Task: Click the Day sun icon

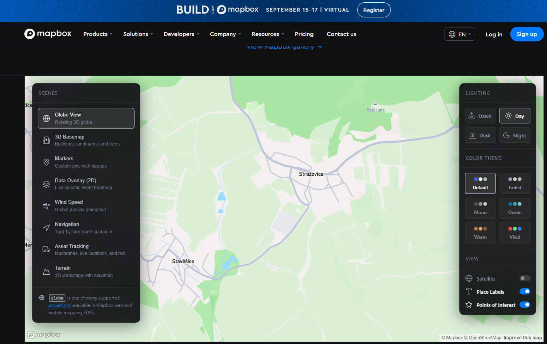Action: [x=508, y=116]
